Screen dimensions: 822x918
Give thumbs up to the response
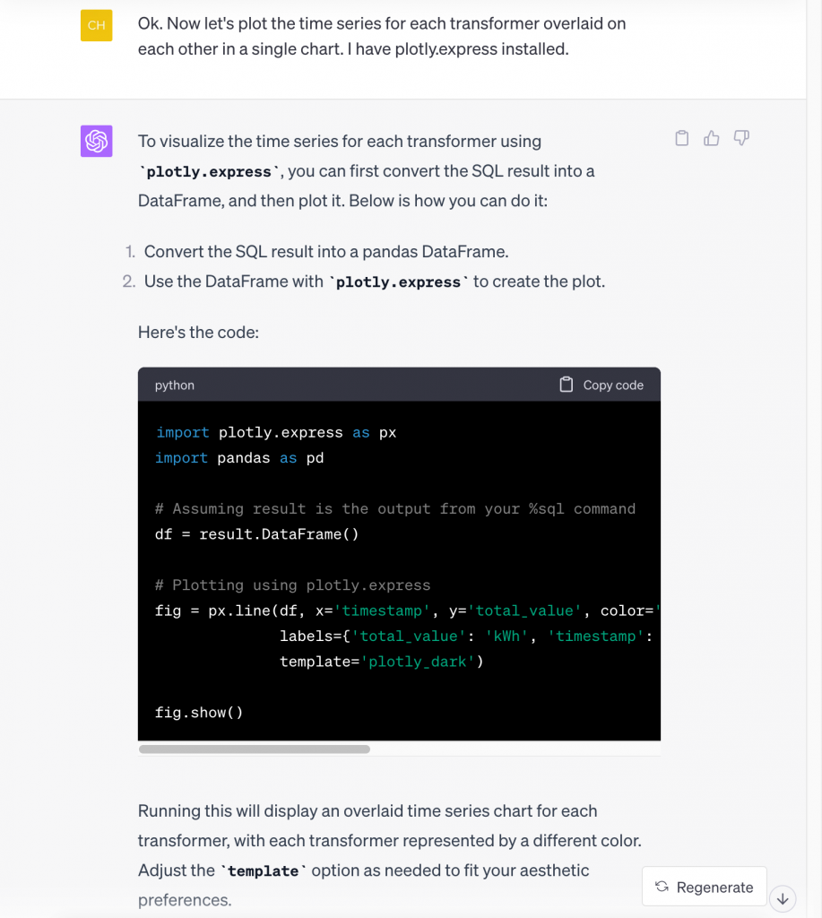tap(712, 138)
